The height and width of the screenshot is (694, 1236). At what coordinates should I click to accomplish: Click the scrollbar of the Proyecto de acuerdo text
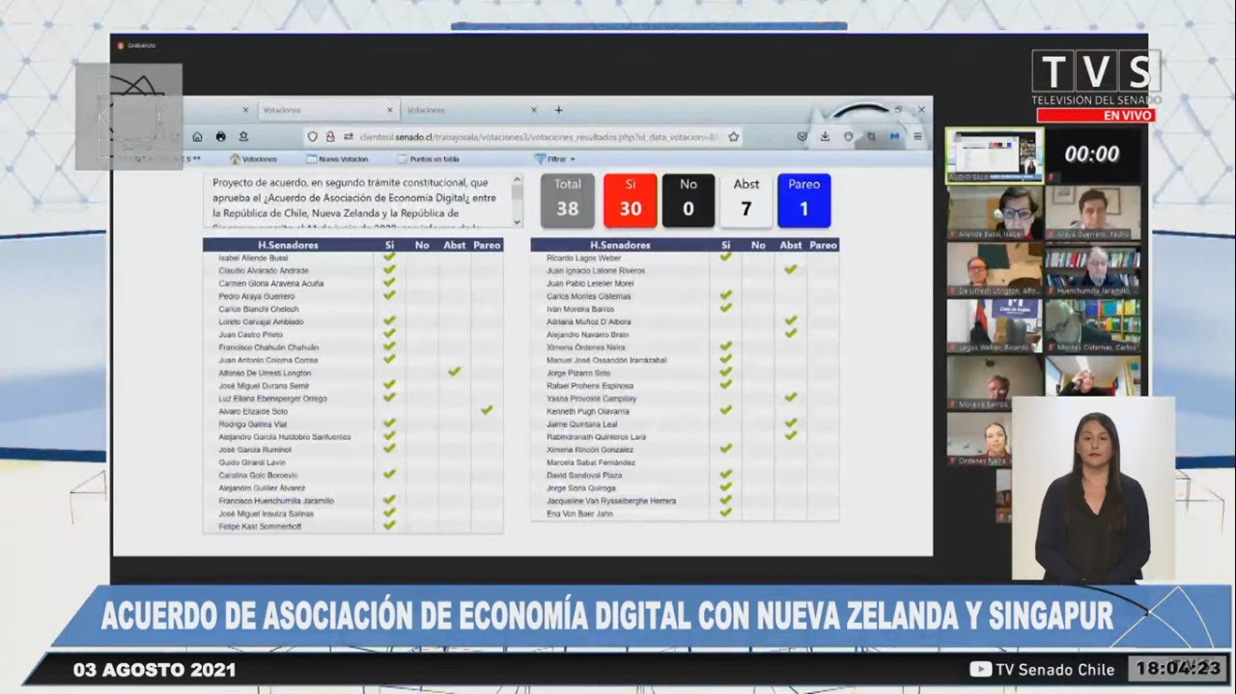(x=517, y=201)
